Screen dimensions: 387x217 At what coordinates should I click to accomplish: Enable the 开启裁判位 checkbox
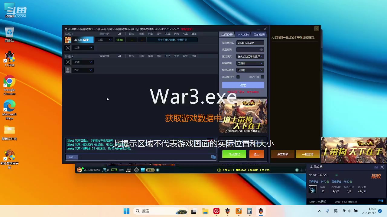point(238,77)
